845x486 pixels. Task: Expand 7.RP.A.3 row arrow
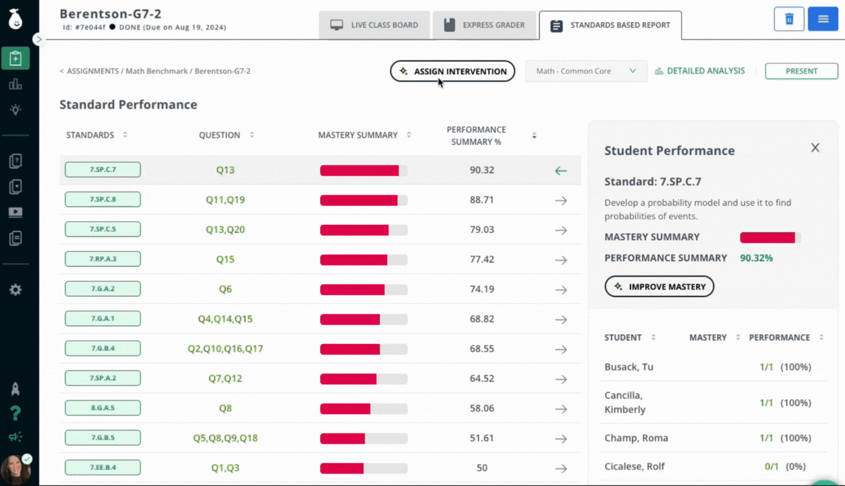pos(561,260)
